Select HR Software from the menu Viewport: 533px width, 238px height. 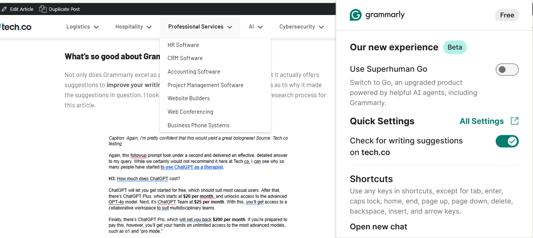click(183, 45)
